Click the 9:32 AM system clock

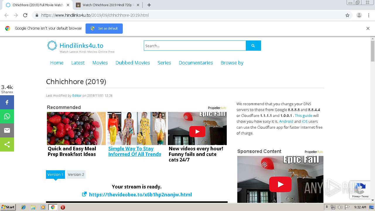click(360, 207)
